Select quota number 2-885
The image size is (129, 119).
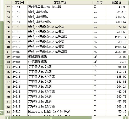[x=19, y=57]
